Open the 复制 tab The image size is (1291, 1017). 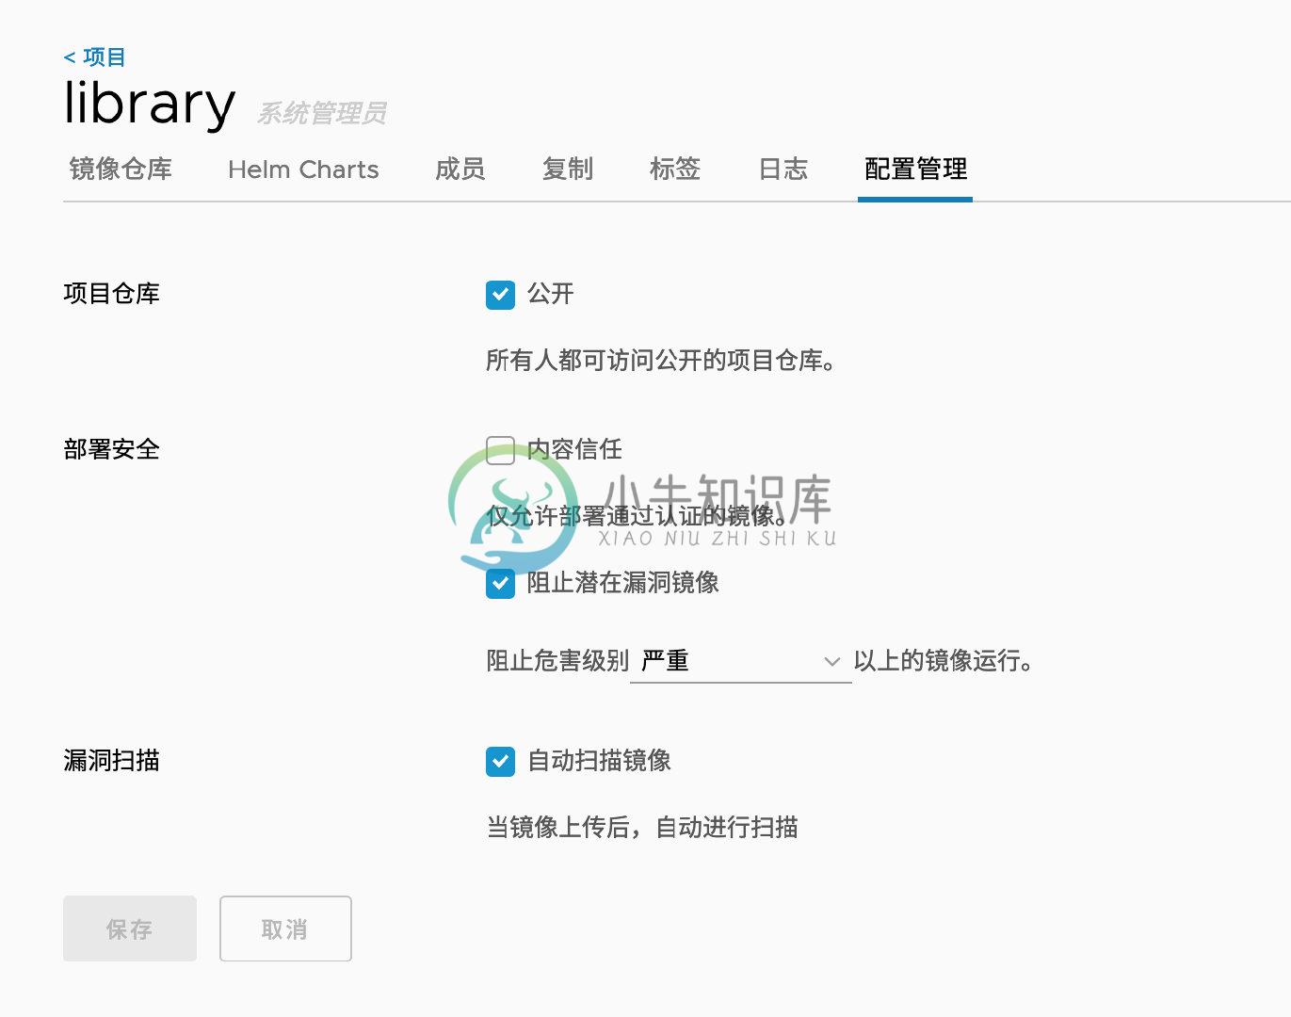click(x=568, y=169)
